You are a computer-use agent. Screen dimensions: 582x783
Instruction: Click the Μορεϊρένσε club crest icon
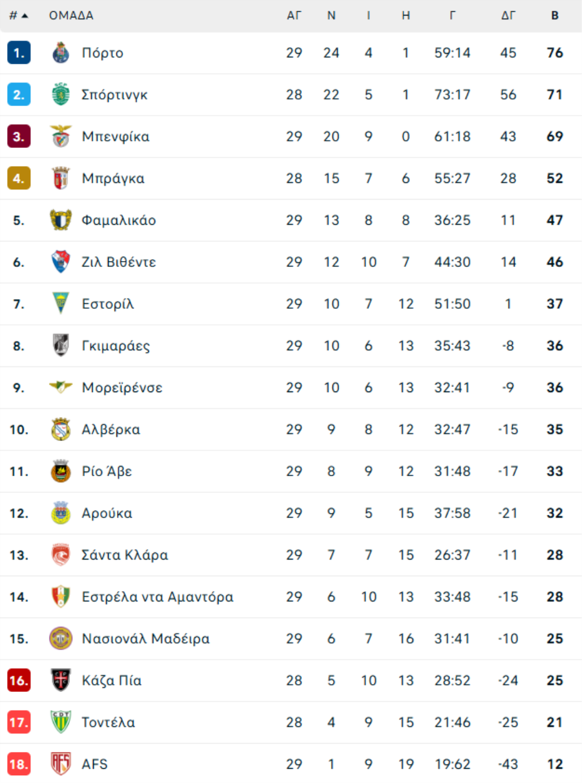[61, 388]
